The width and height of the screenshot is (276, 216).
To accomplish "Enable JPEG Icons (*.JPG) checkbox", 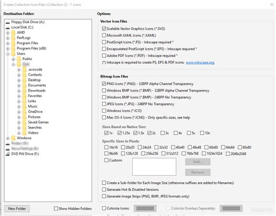I will coord(104,104).
